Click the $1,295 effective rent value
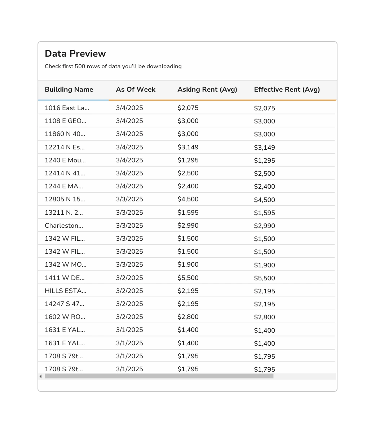Viewport: 375px width, 433px height. click(x=264, y=161)
